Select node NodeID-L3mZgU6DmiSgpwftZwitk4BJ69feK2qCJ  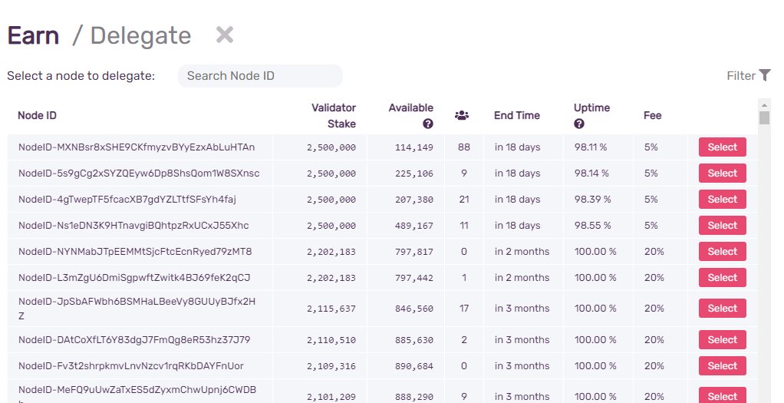click(x=722, y=277)
